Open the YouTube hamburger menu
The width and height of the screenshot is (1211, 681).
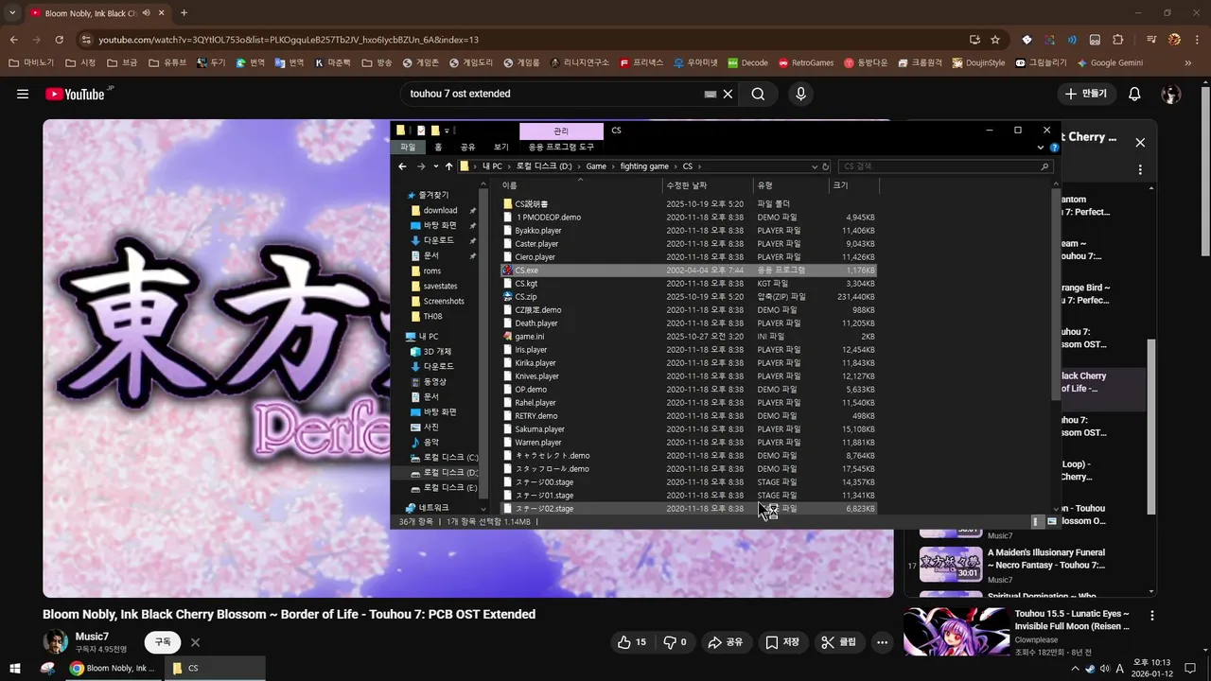coord(23,94)
